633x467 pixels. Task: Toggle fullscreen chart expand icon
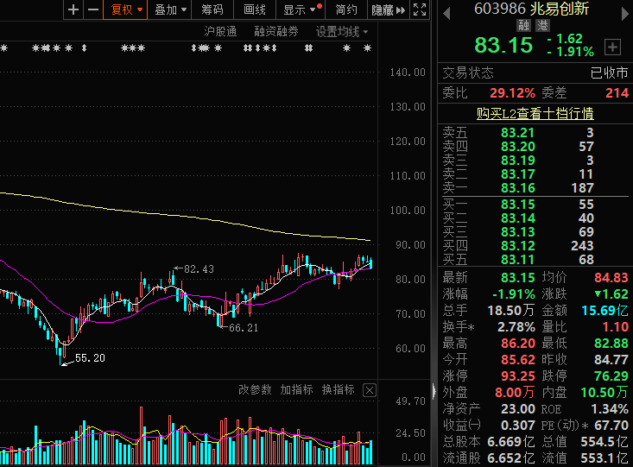point(420,10)
